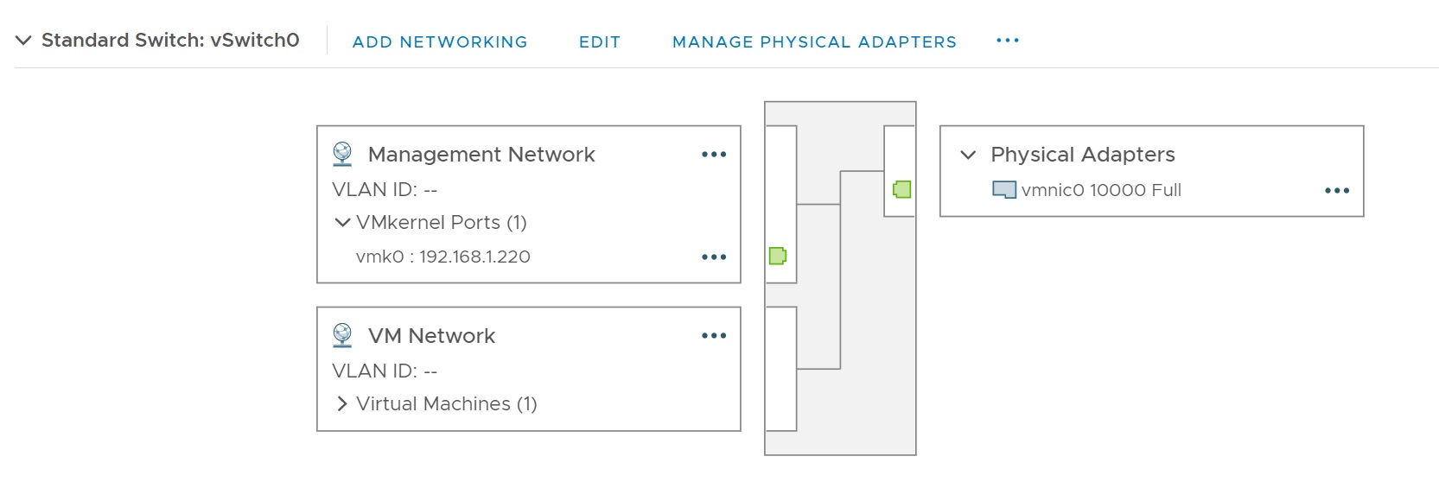This screenshot has width=1439, height=482.
Task: Select vmk0 : 192.168.1.220 entry
Action: [443, 257]
